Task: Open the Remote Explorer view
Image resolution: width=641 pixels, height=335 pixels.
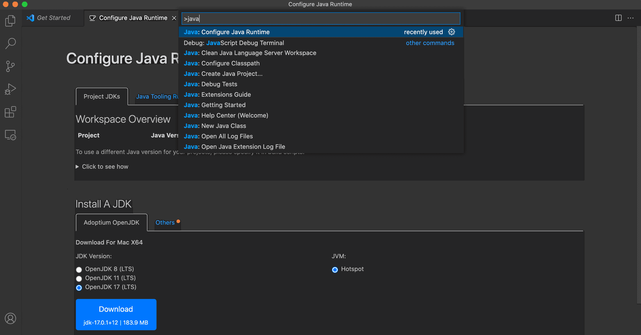Action: pos(11,135)
